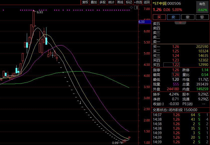Click 返回 to go back
This screenshot has height=145, width=210.
(x=147, y=2)
